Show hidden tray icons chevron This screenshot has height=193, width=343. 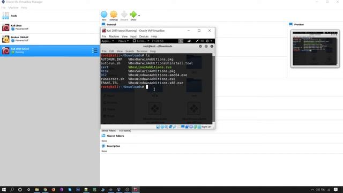tap(312, 189)
